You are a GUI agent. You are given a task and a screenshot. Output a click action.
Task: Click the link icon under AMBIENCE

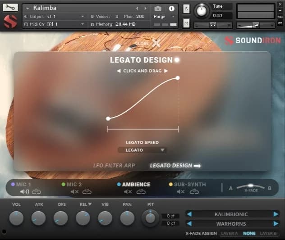click(x=141, y=192)
